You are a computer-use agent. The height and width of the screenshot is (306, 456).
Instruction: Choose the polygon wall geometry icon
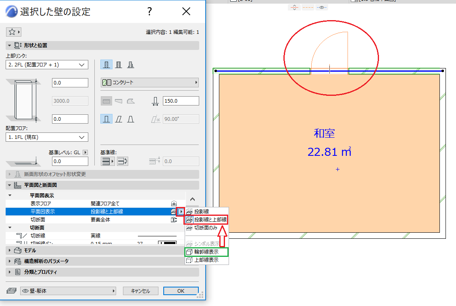point(131,101)
